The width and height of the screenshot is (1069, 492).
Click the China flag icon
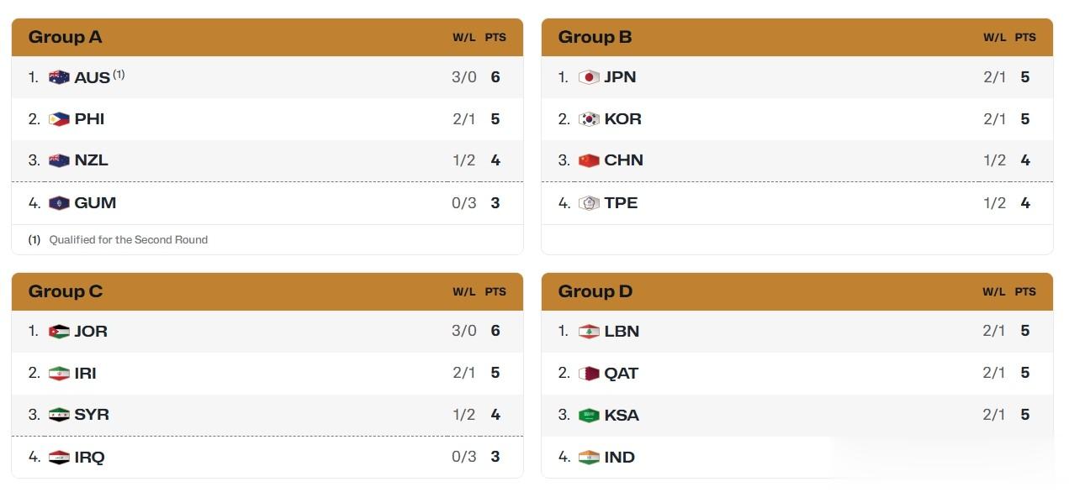589,160
